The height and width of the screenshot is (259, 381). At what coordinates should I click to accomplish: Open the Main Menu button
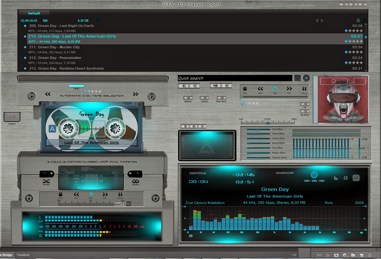pos(221,98)
